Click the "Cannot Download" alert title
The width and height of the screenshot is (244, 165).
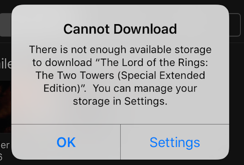click(120, 29)
